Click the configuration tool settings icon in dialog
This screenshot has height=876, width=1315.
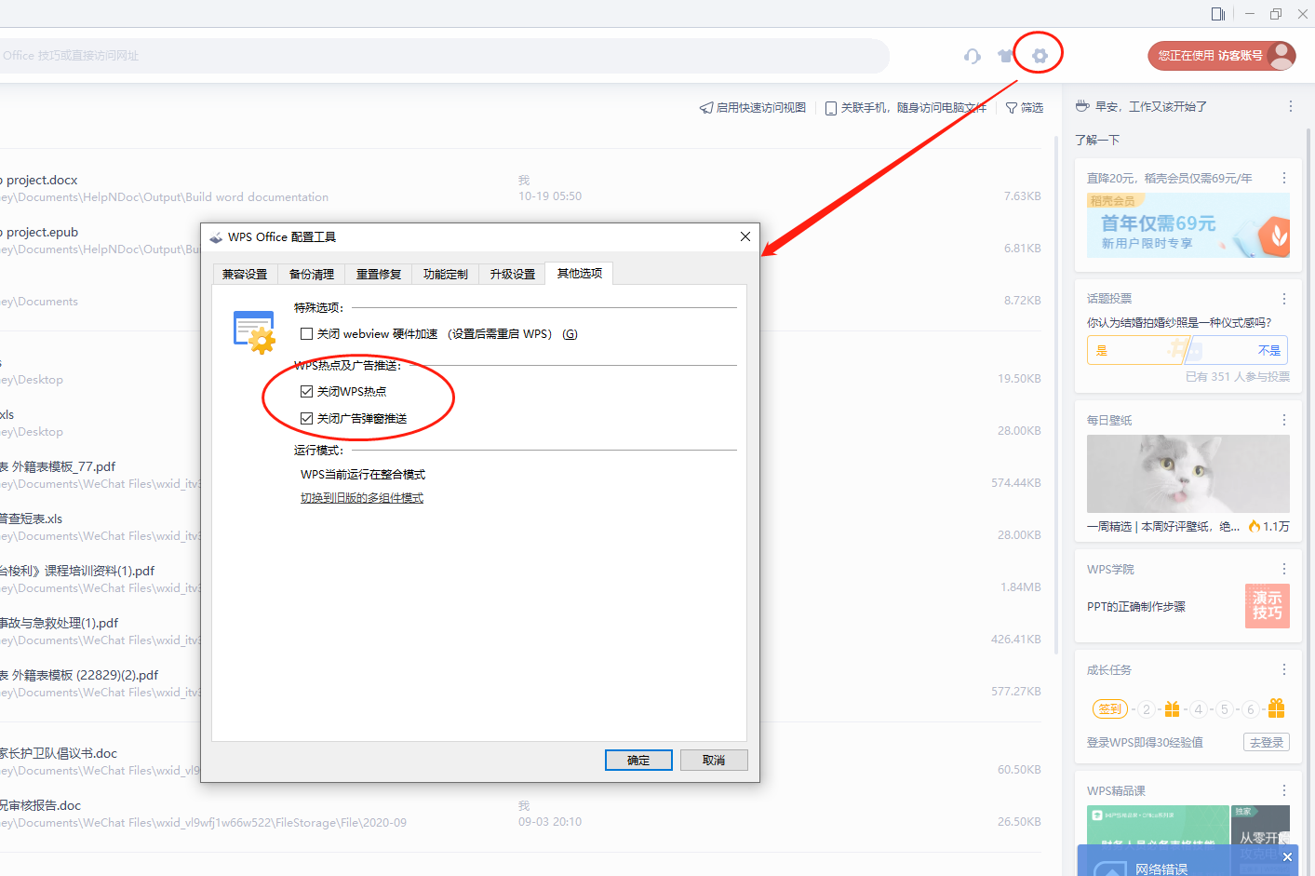(x=254, y=332)
